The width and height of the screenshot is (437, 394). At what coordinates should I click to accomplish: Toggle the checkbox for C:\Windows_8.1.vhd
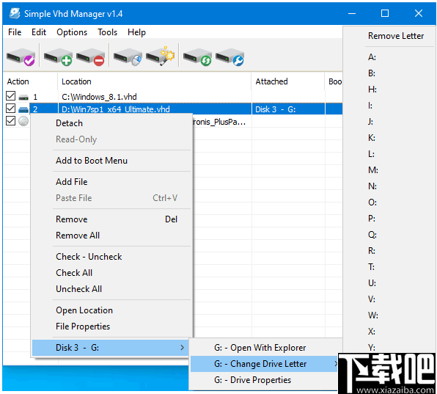point(10,96)
